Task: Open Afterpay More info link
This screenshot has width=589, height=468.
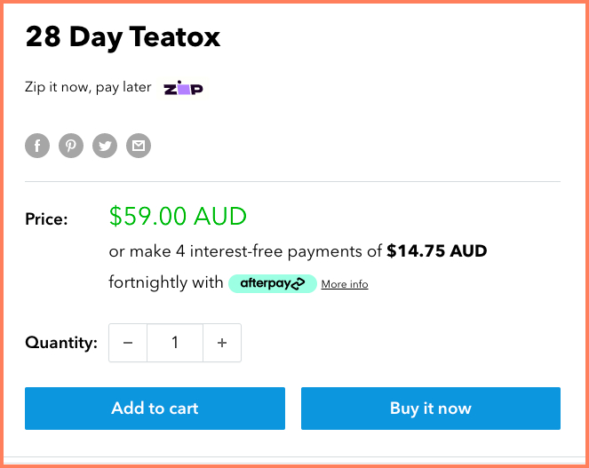Action: click(345, 284)
